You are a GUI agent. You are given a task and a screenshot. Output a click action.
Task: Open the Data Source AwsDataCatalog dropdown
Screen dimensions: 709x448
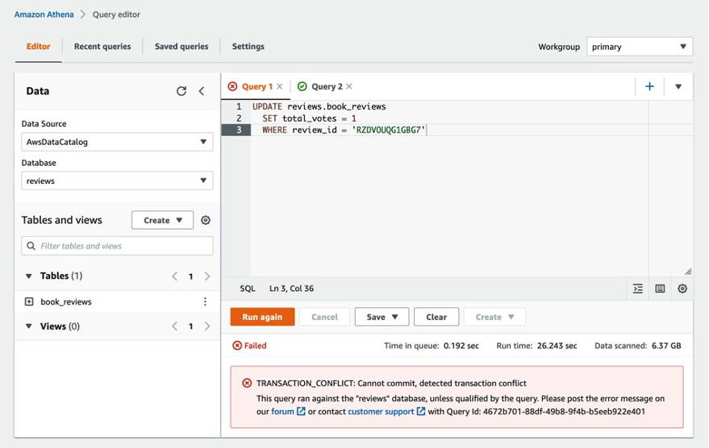click(117, 142)
